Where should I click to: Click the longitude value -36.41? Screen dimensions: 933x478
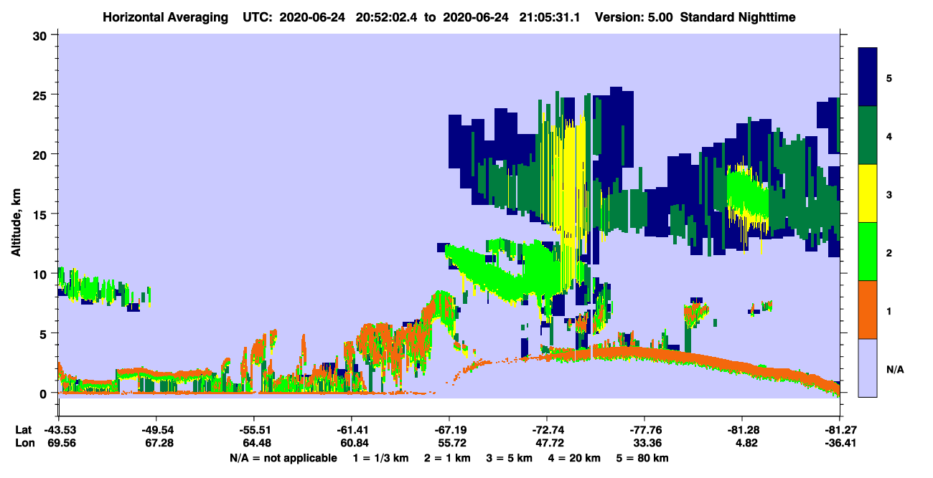click(x=840, y=443)
